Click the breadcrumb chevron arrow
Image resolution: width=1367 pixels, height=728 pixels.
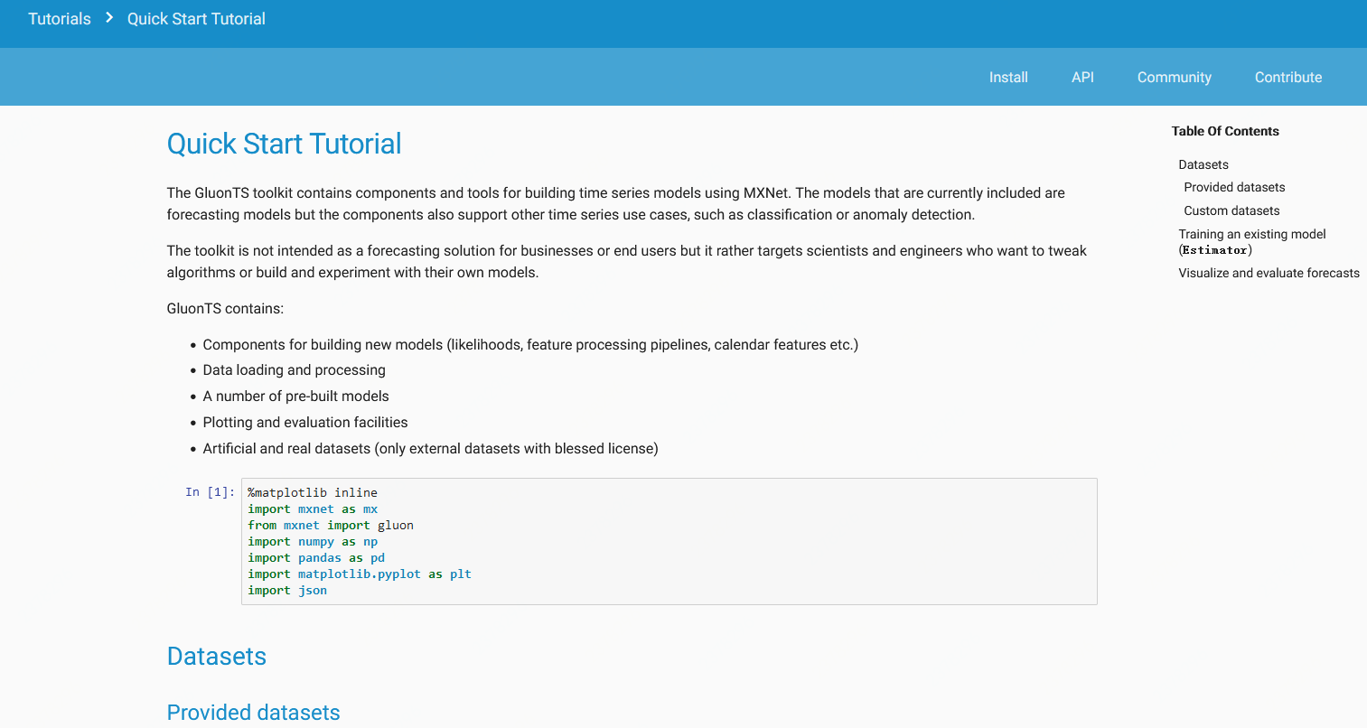click(108, 17)
